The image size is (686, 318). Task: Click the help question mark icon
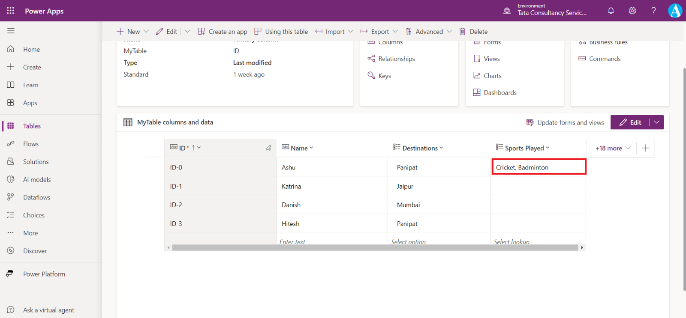tap(653, 11)
